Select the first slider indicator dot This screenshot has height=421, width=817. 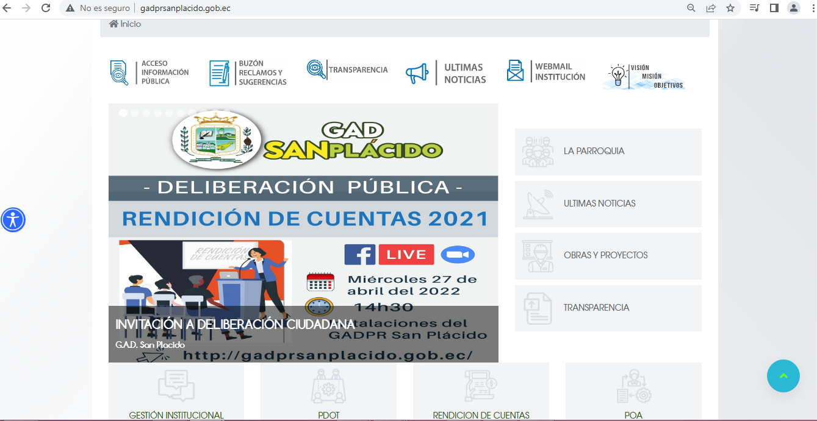pos(123,113)
